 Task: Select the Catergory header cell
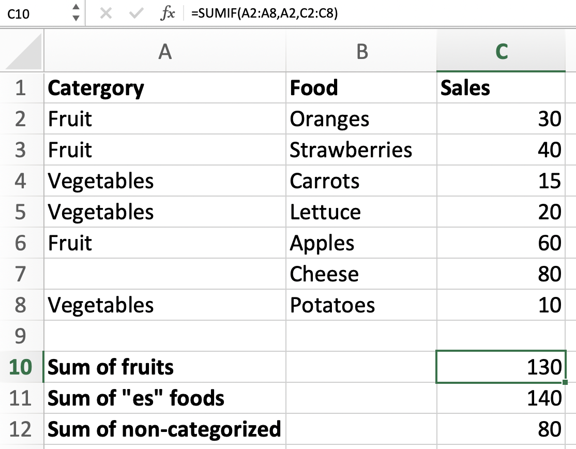point(164,88)
